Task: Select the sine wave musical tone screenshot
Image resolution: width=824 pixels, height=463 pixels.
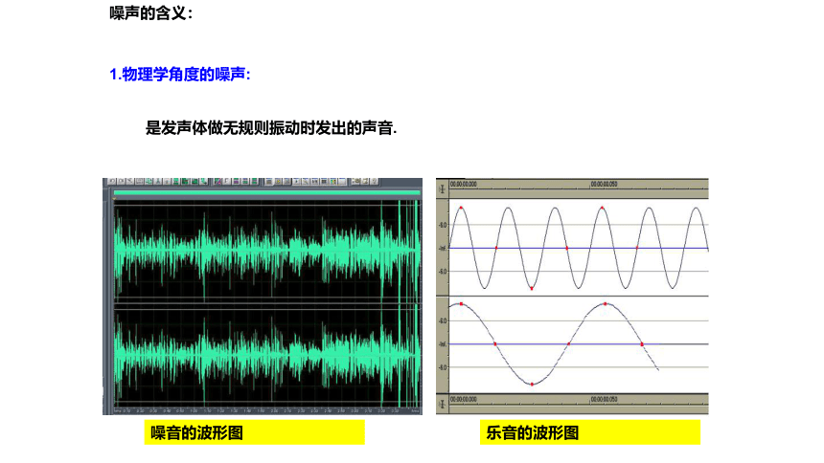Action: [572, 297]
